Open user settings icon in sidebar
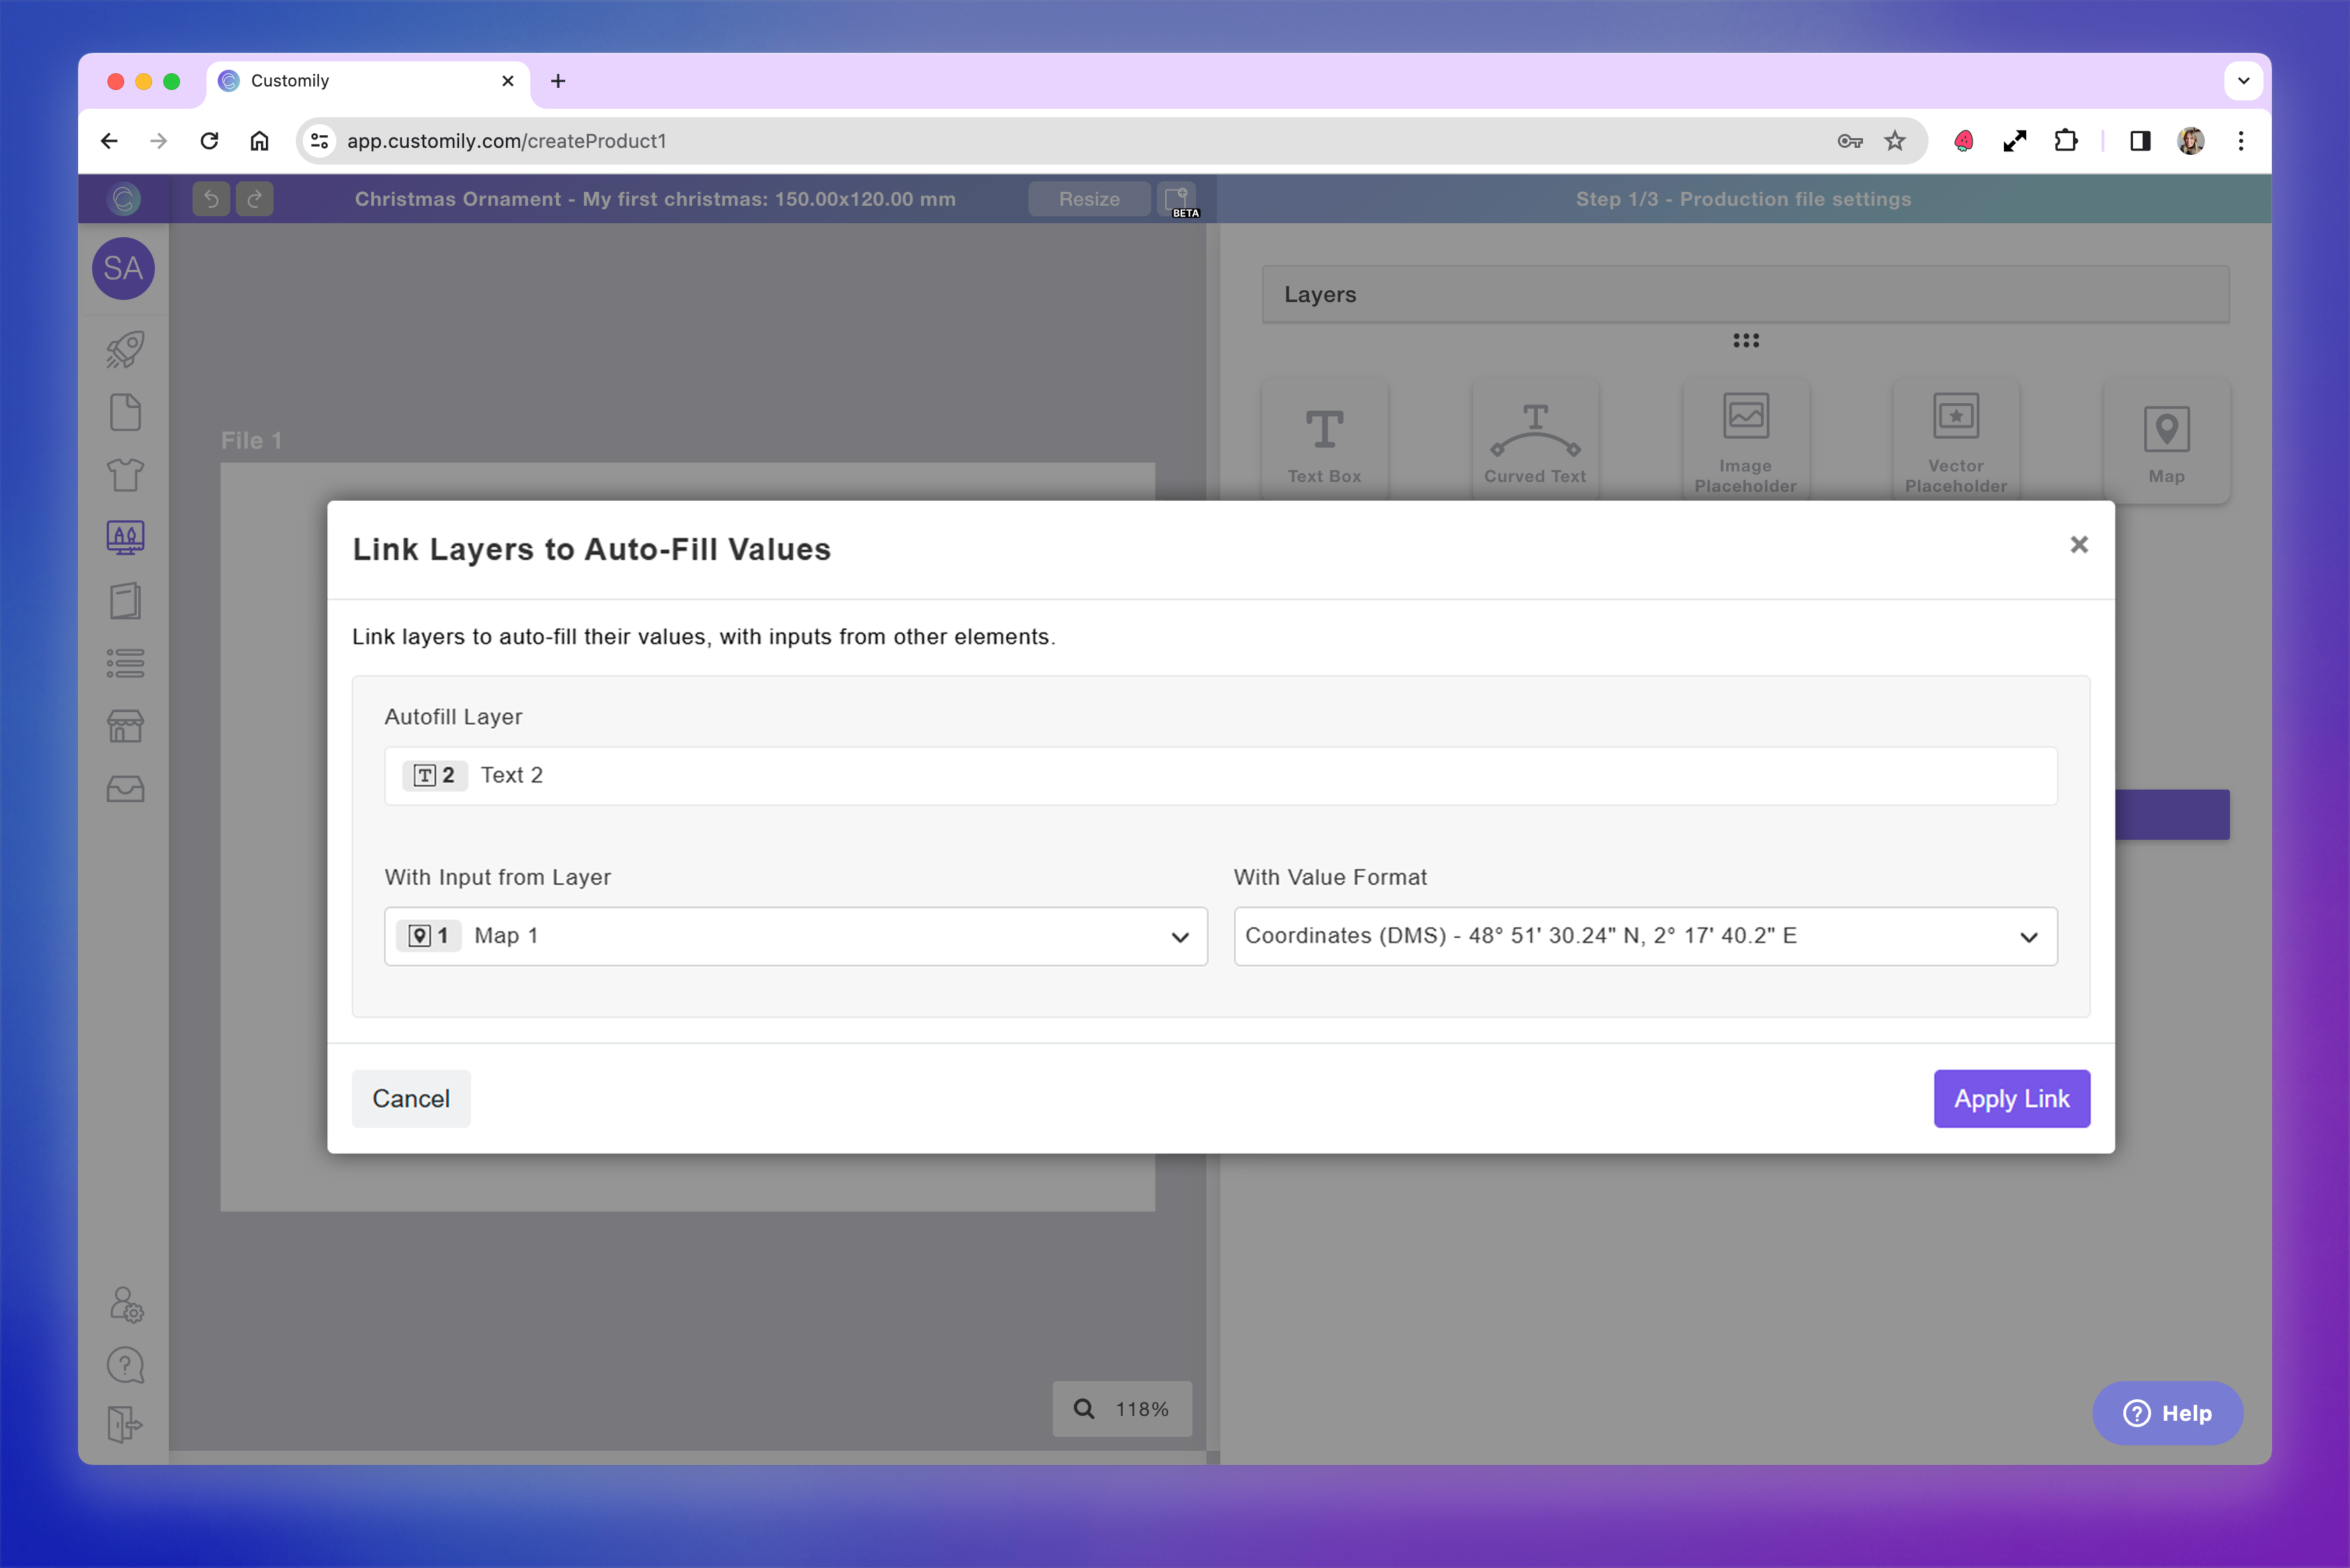 126,1304
